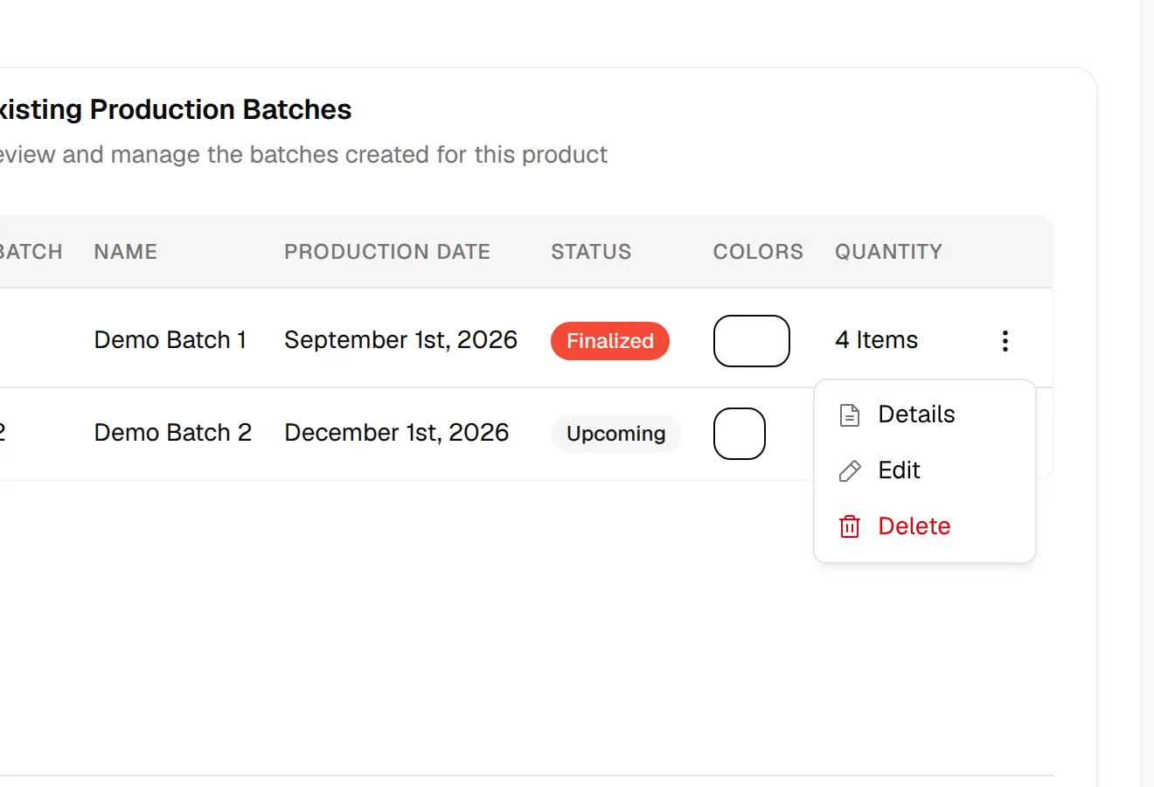Click the 4 Items quantity cell
The width and height of the screenshot is (1154, 787).
tap(877, 340)
